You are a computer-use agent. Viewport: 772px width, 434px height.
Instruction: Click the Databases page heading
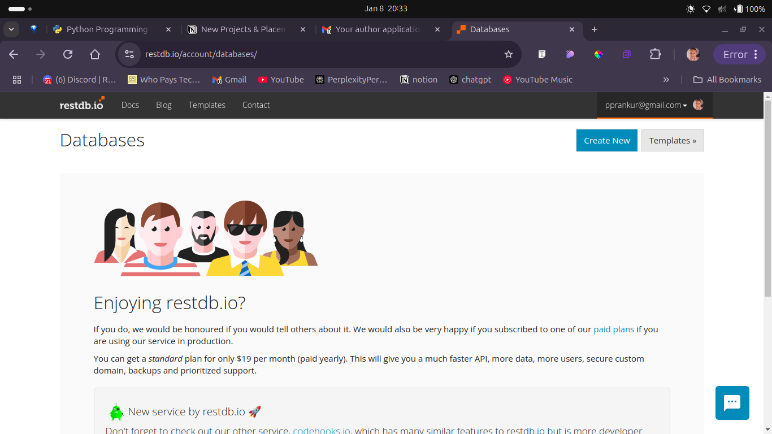coord(102,140)
